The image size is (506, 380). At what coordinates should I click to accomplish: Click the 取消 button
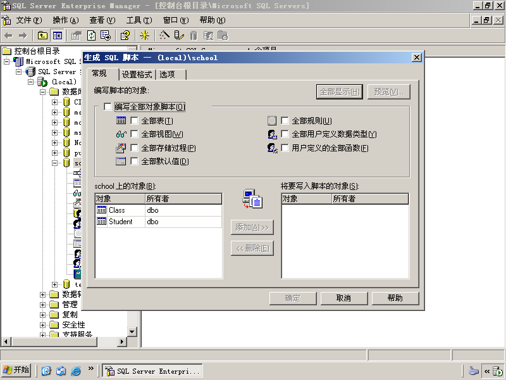344,298
